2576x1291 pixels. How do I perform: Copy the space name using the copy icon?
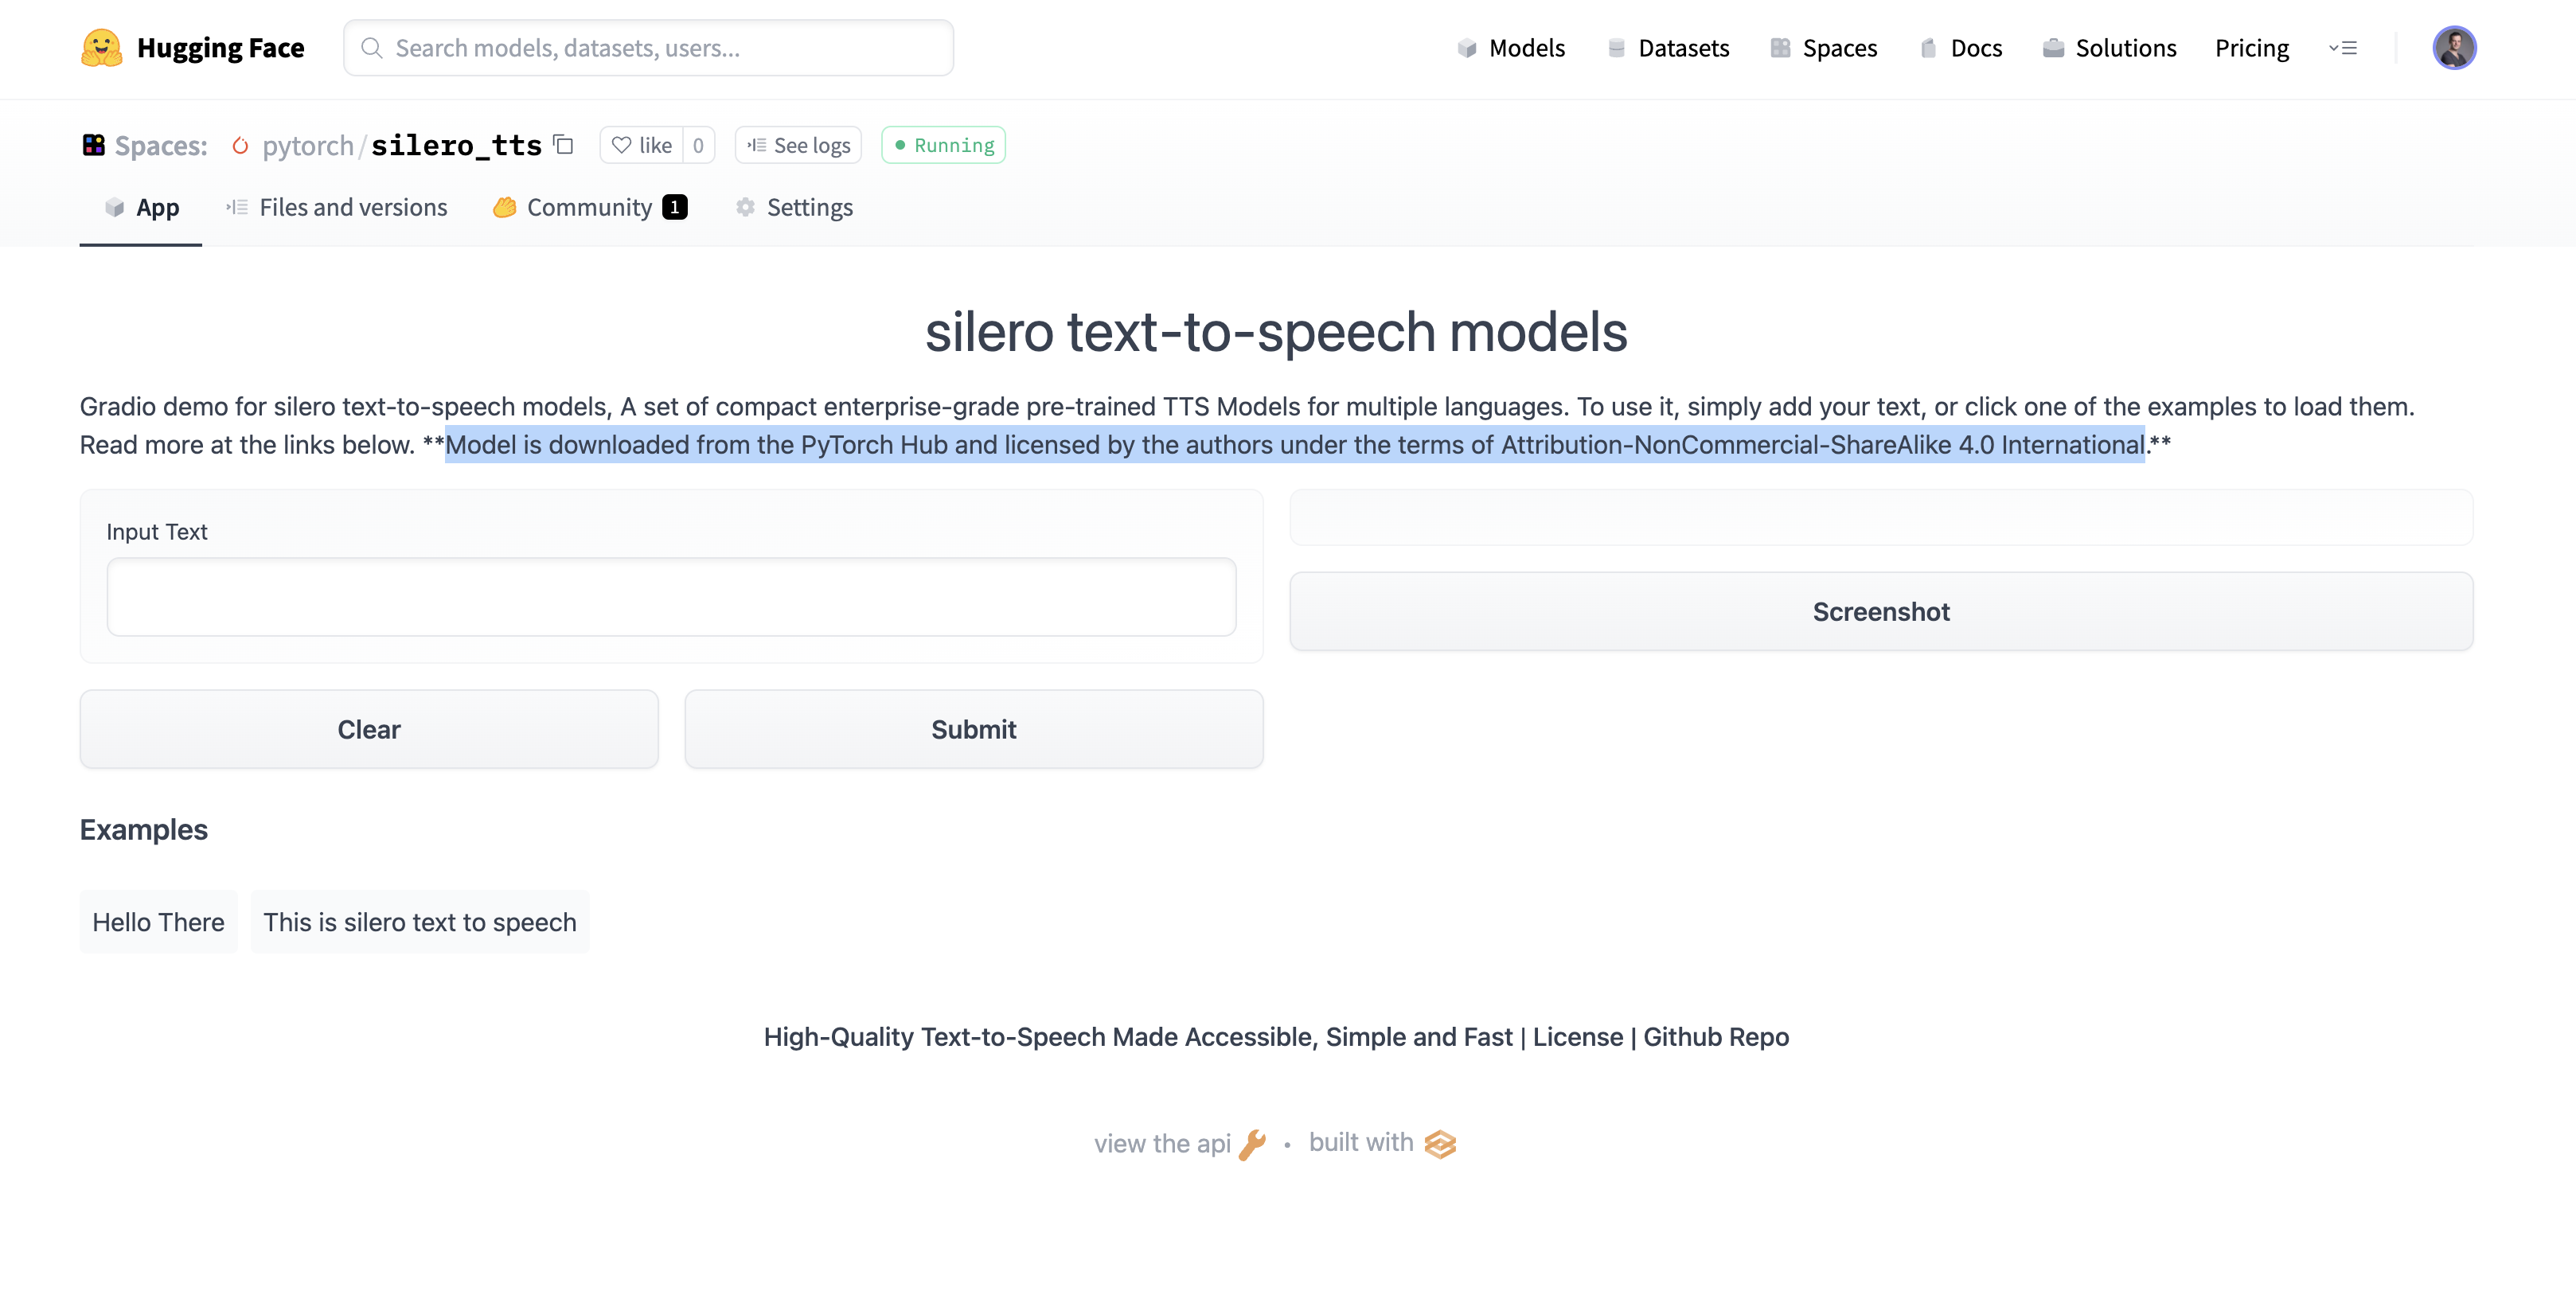[562, 145]
